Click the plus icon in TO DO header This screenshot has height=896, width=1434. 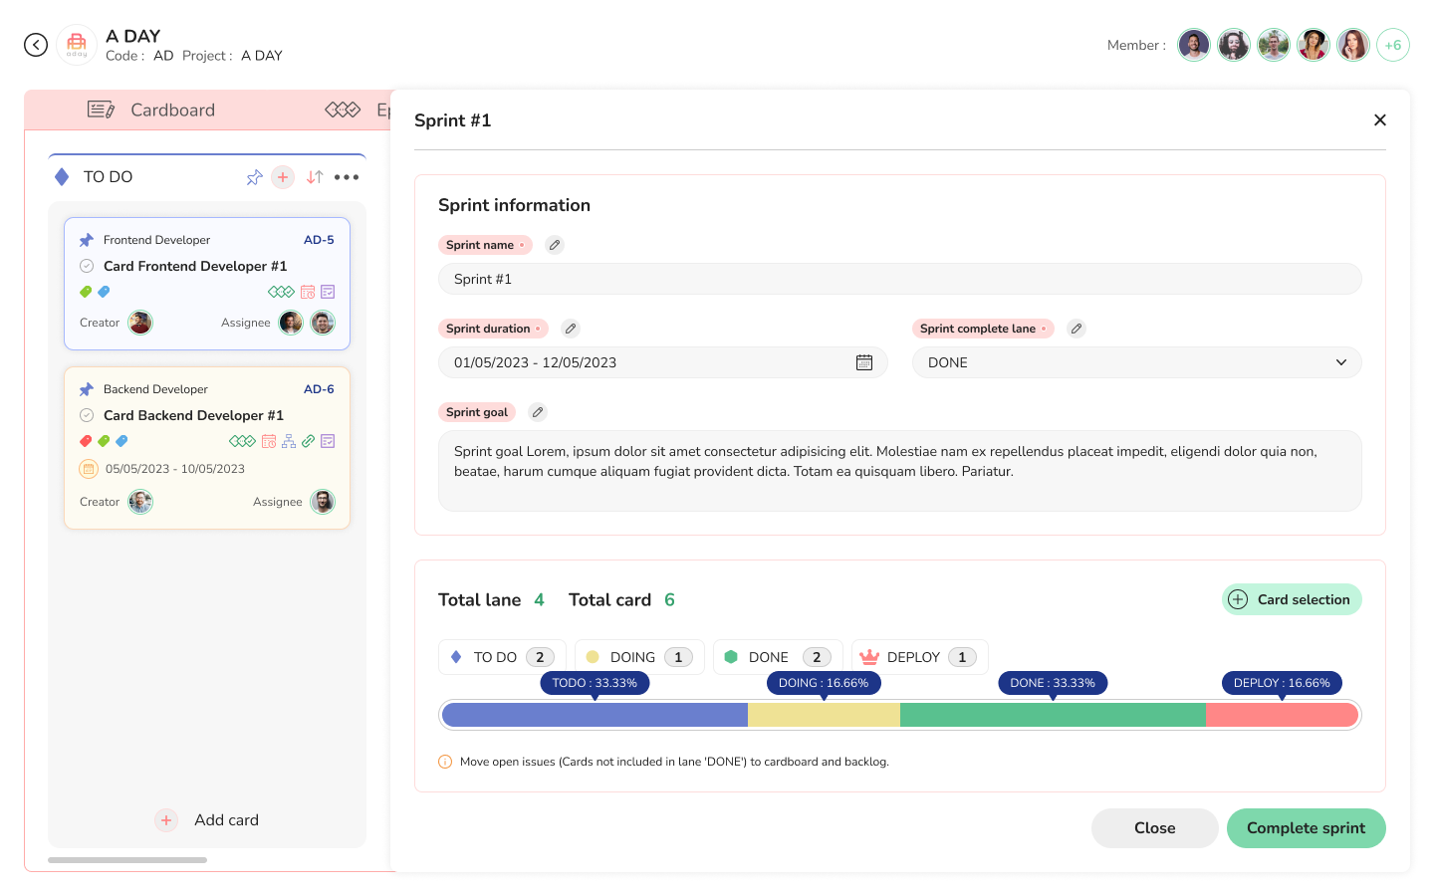tap(283, 177)
